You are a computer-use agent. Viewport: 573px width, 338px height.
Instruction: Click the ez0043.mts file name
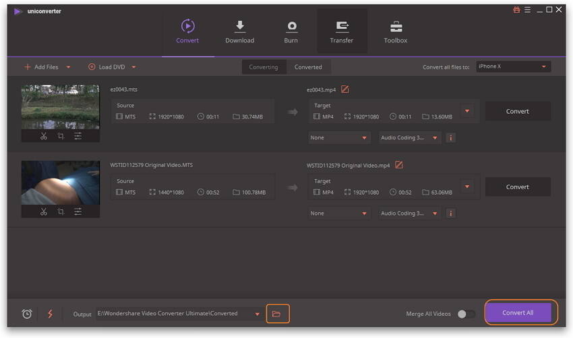(x=123, y=90)
